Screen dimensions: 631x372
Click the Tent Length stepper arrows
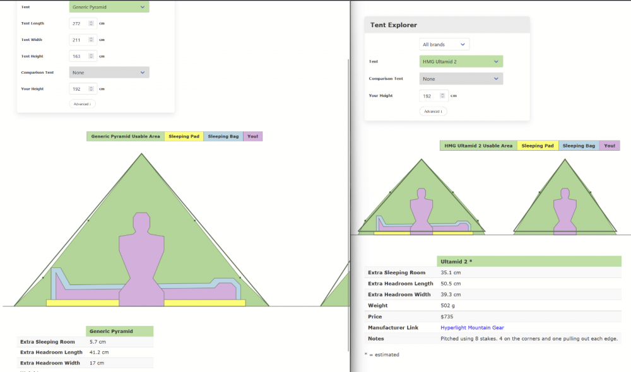(91, 23)
